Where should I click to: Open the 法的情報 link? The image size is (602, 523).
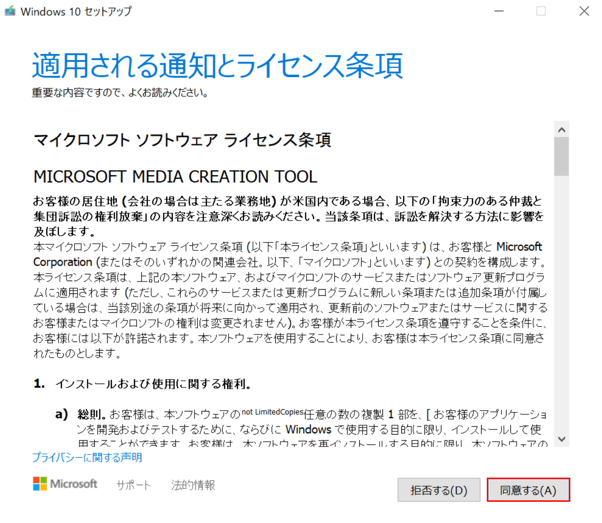coord(193,485)
